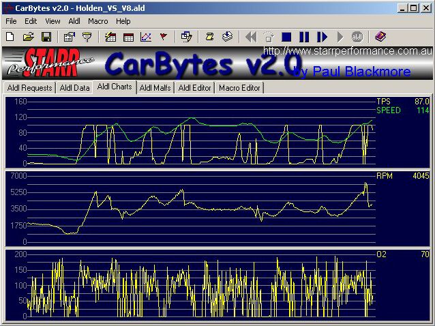Click the yellow scroll macro icon
Screen dimensions: 435x326
click(209, 37)
